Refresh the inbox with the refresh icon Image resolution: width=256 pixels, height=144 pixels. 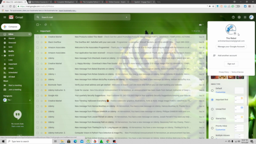[46, 25]
